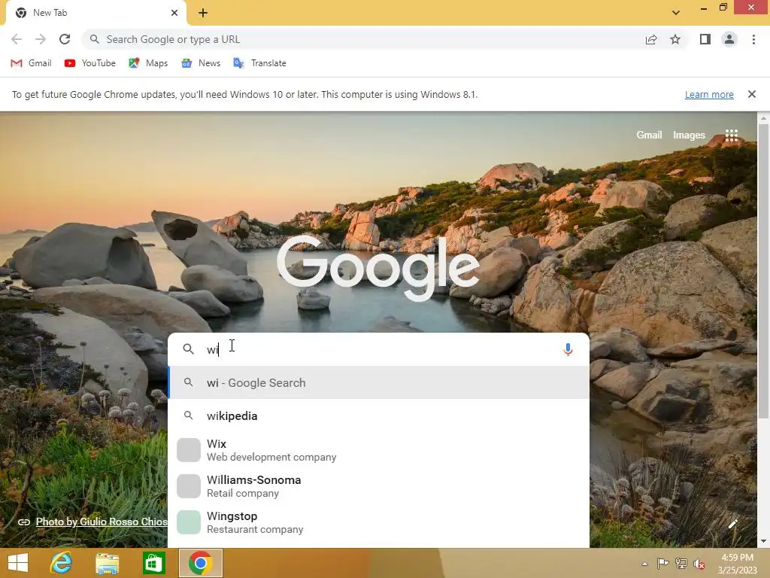The height and width of the screenshot is (578, 770).
Task: Reload the page with refresh icon
Action: [x=65, y=39]
